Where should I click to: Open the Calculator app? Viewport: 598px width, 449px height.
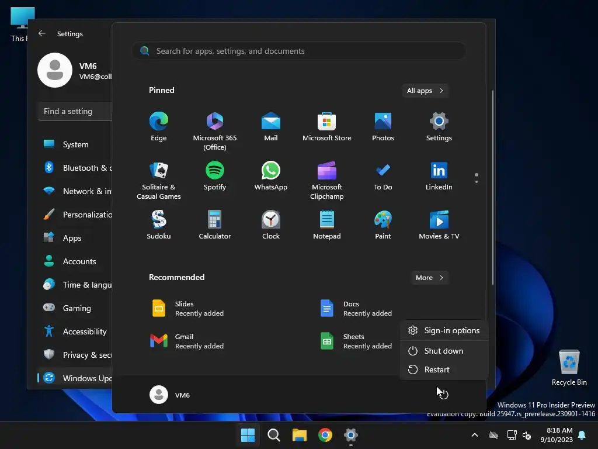[215, 225]
